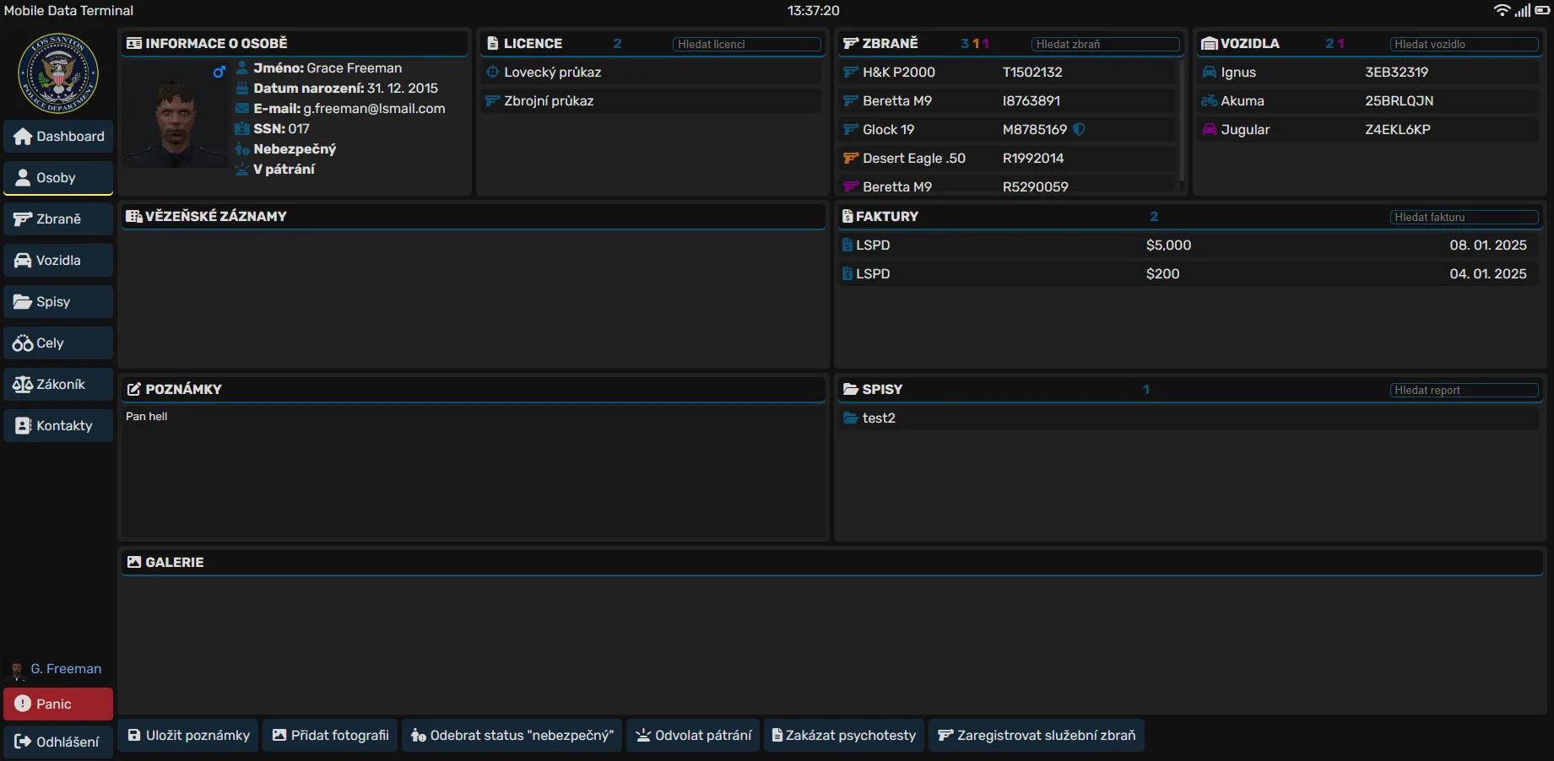Select plate 25BRLQJN for Akuma

(x=1399, y=100)
